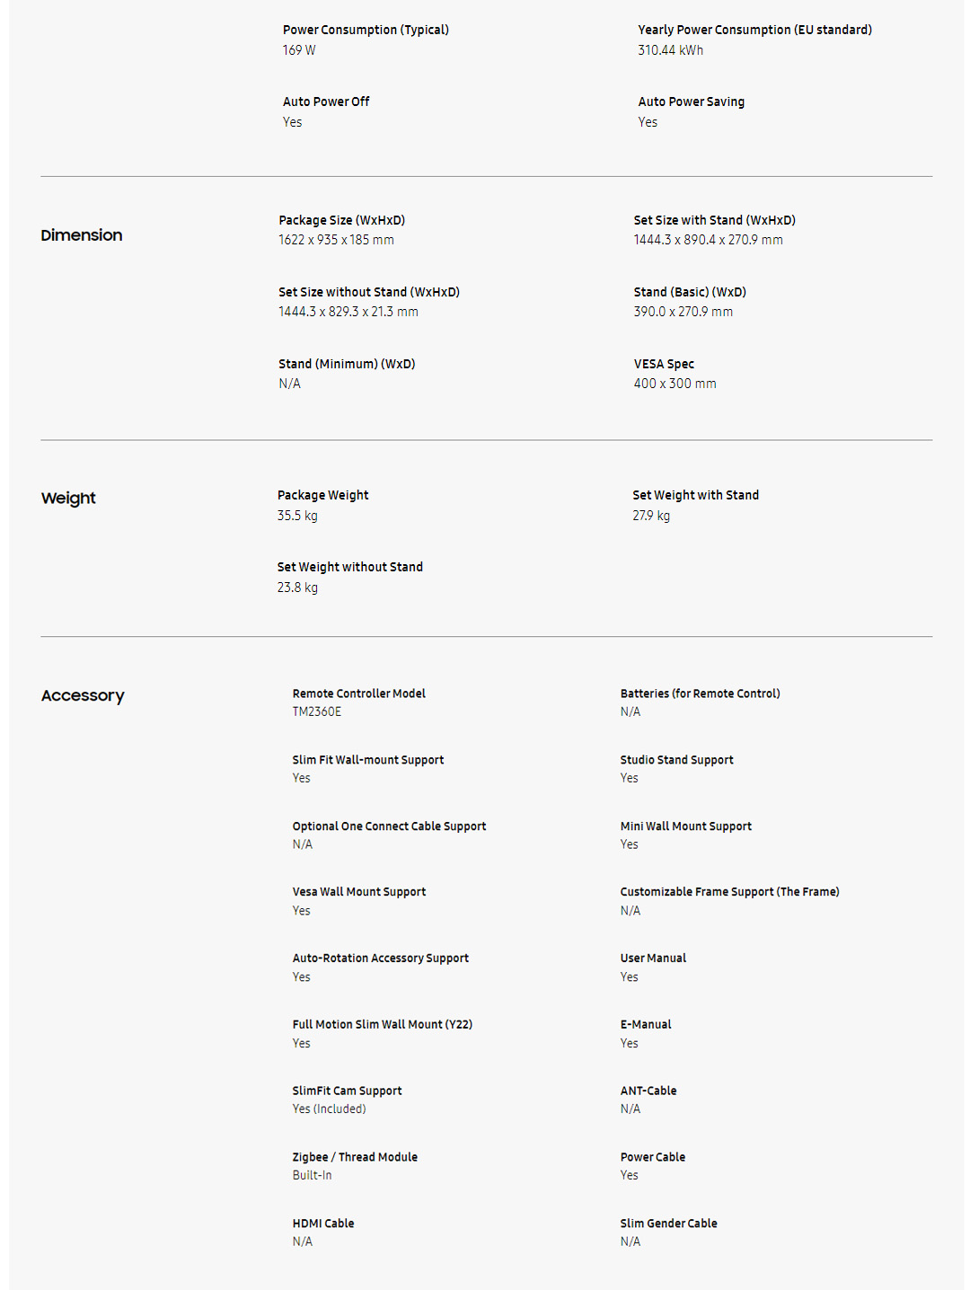The height and width of the screenshot is (1290, 970).
Task: Click the Accessory section heading
Action: tap(83, 696)
